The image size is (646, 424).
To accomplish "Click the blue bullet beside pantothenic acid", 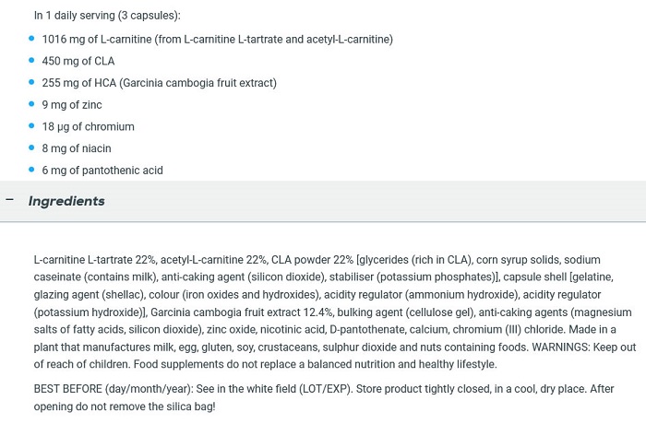I will click(x=31, y=170).
